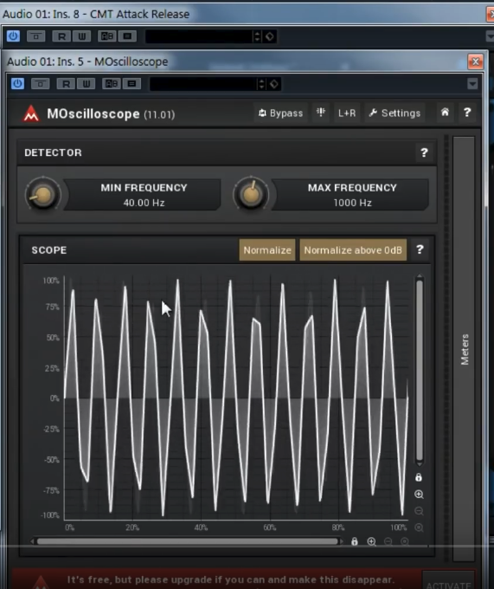Open Scope panel help question mark
Image resolution: width=494 pixels, height=589 pixels.
point(420,249)
